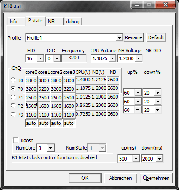Open CPU Voltage dropdown 1.1875
The image size is (179, 190).
pos(113,58)
